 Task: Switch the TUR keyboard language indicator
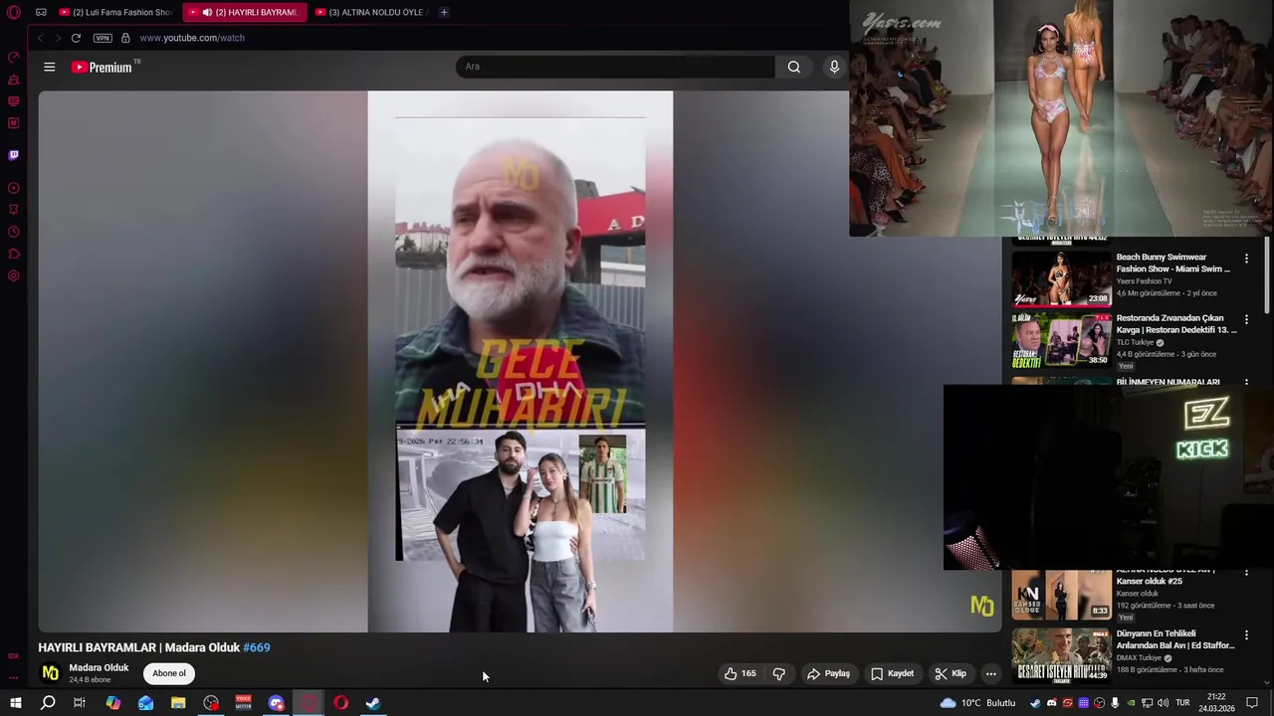[1182, 703]
